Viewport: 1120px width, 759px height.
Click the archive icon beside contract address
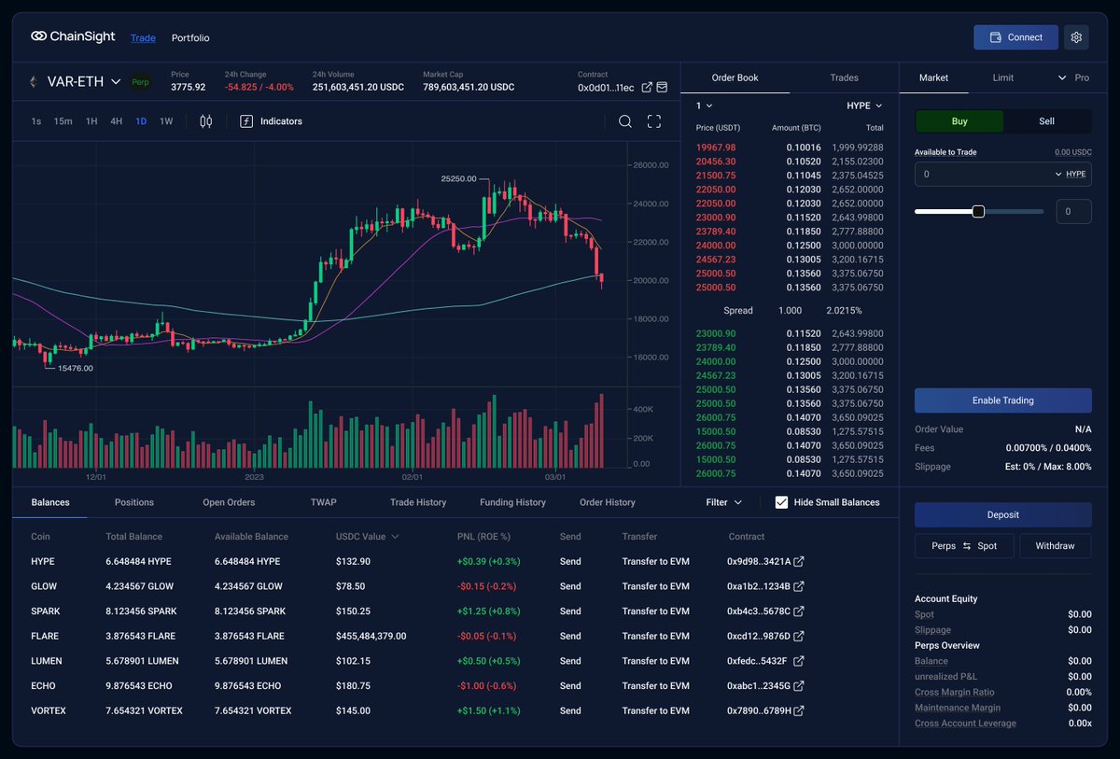click(x=662, y=88)
